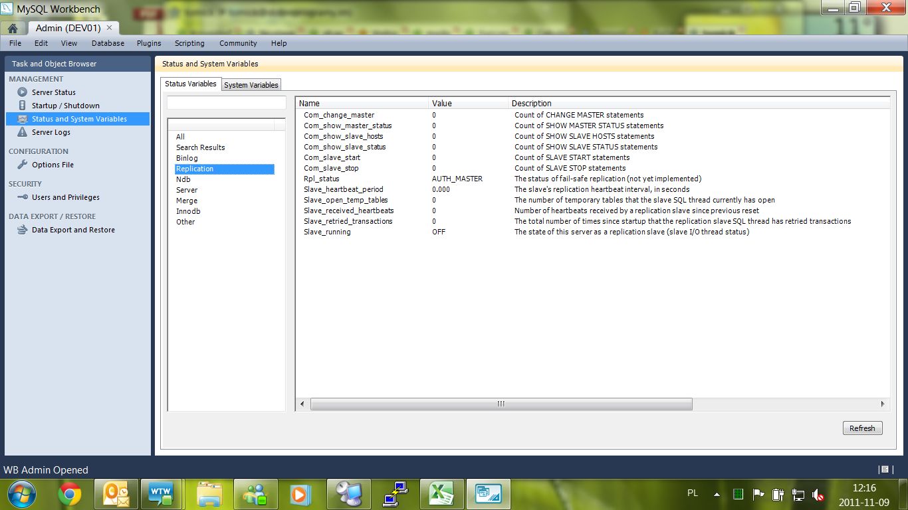This screenshot has height=510, width=908.
Task: Sort by the Name column header
Action: 362,103
